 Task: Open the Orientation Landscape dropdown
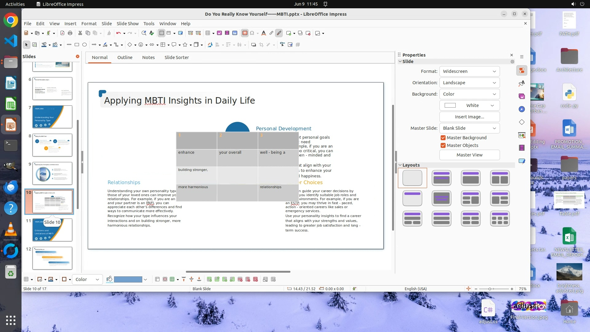click(x=469, y=83)
